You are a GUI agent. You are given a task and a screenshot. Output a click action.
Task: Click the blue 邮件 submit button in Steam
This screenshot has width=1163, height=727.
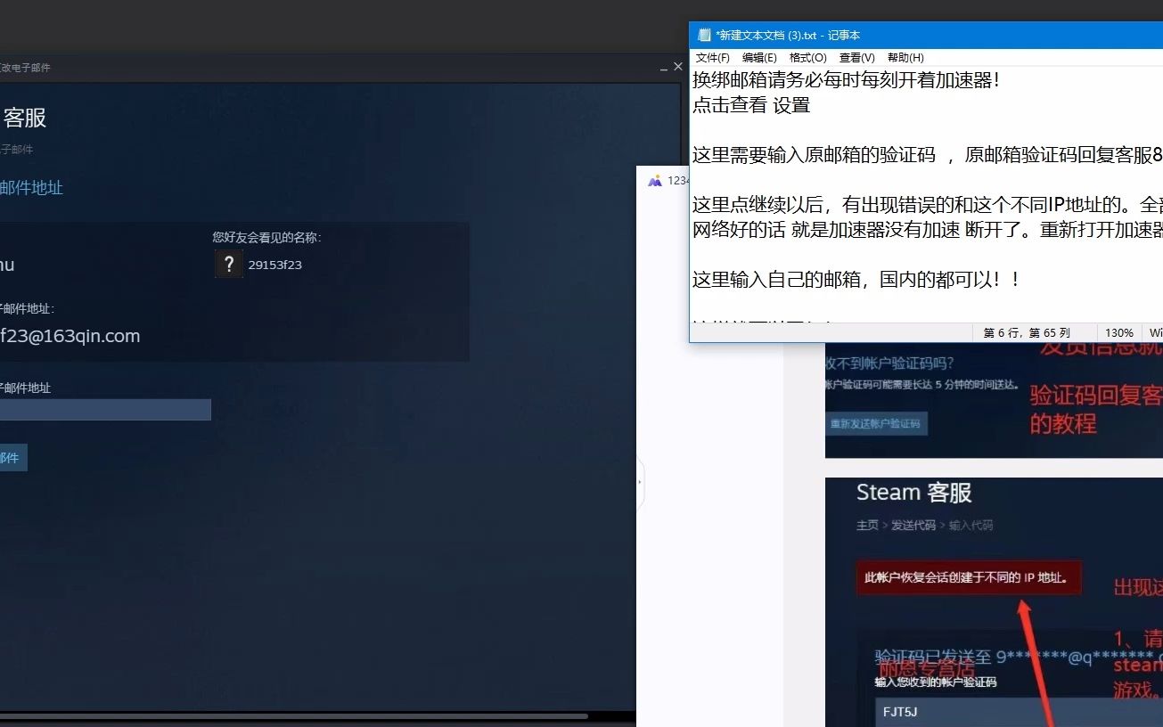coord(13,458)
